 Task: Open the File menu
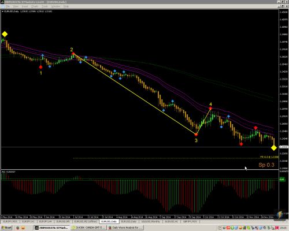pyautogui.click(x=8, y=6)
